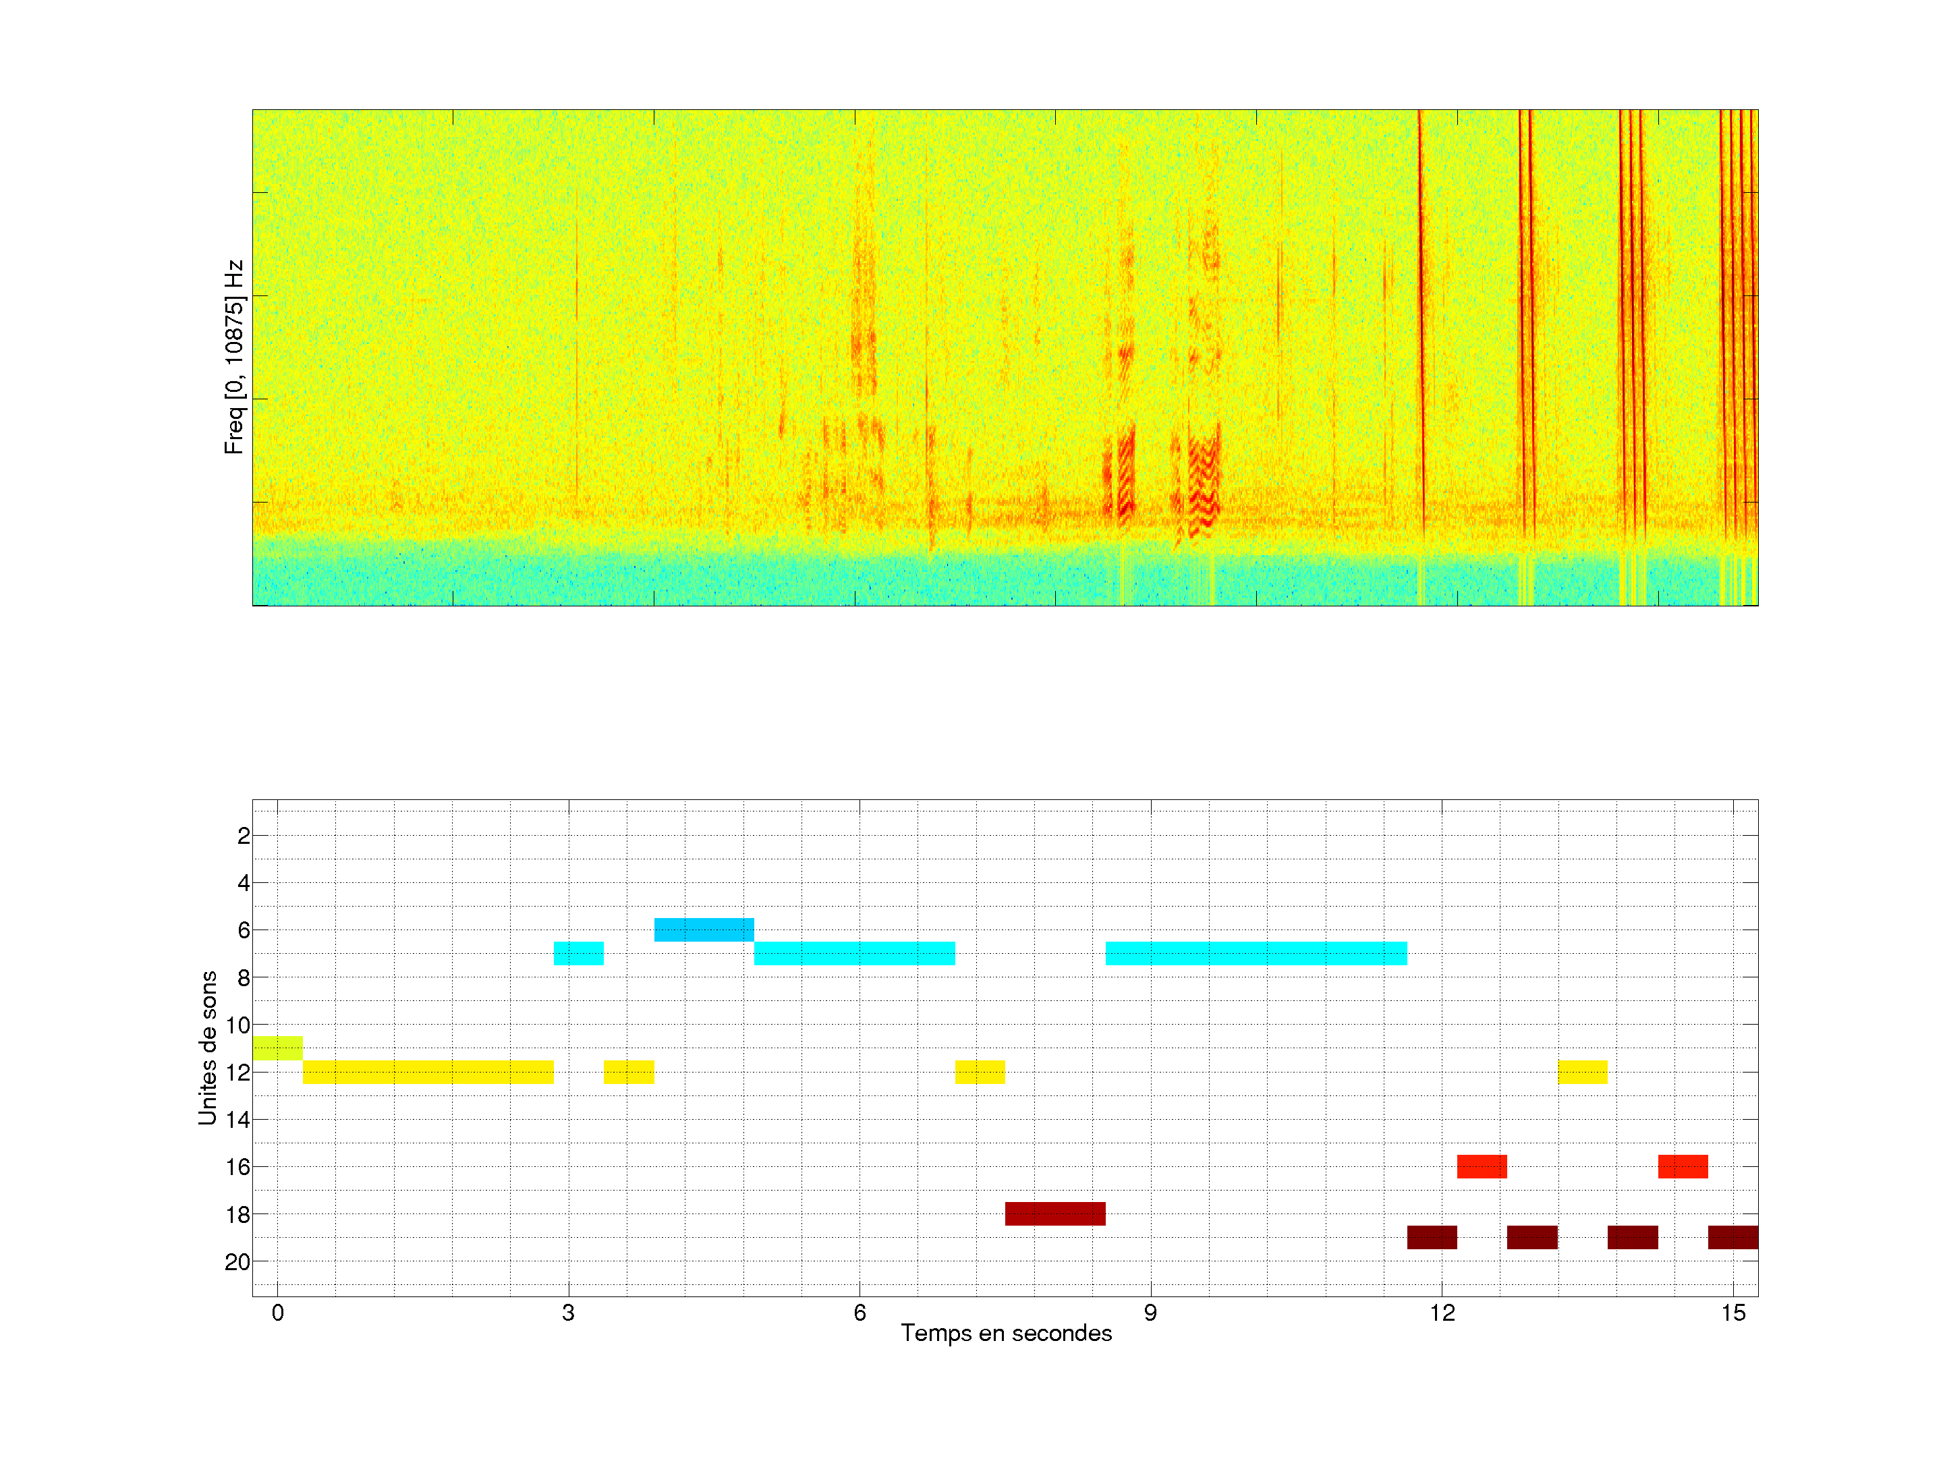Image resolution: width=1943 pixels, height=1457 pixels.
Task: Click the yellow bar just after 7 seconds
Action: point(980,1071)
